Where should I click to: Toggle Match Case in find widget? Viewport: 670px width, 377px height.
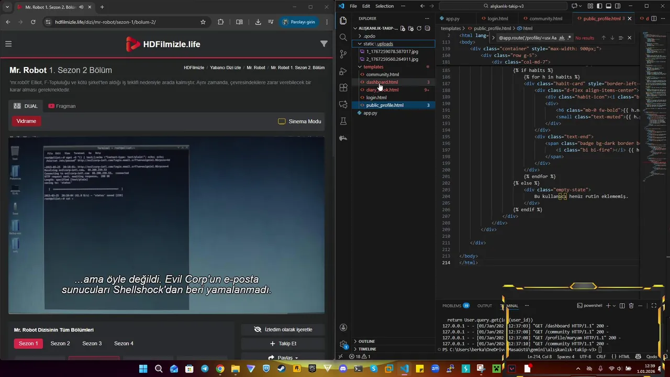[x=554, y=38]
